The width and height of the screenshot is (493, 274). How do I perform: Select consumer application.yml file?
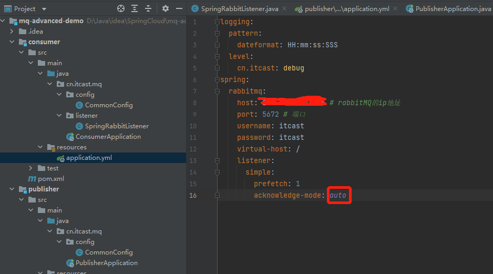[89, 158]
